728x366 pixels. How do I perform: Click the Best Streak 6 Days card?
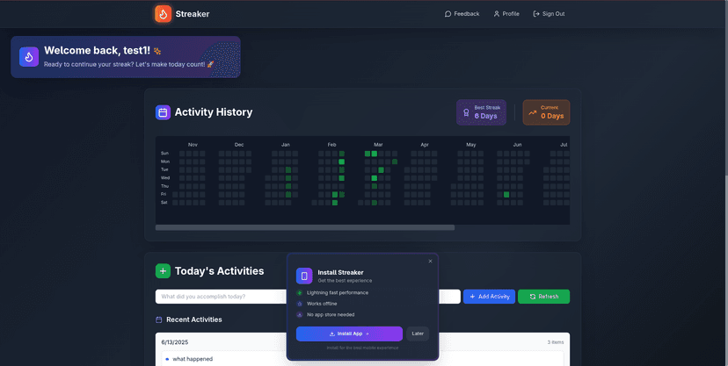(481, 112)
